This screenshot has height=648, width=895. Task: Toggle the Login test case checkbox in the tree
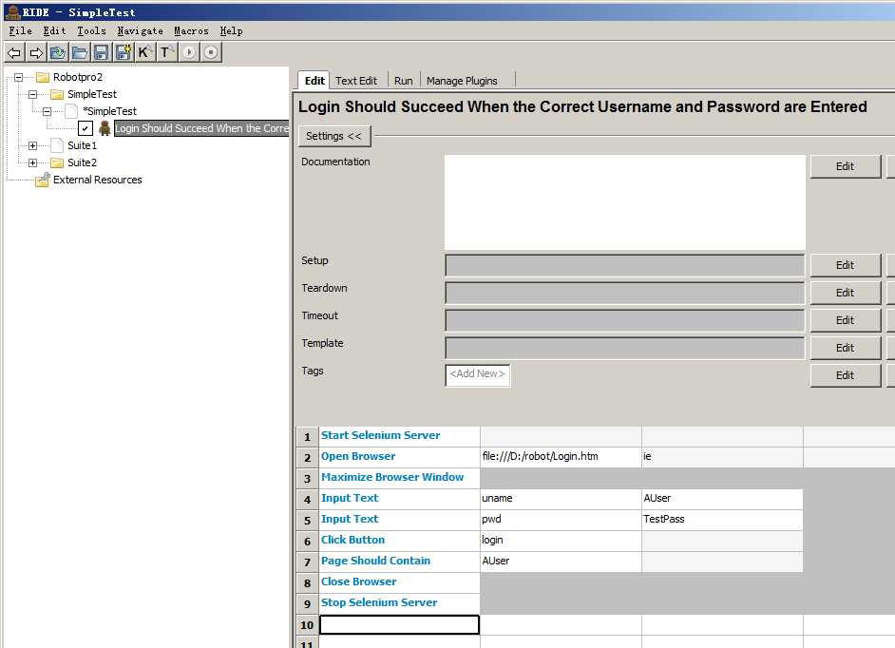(x=86, y=128)
